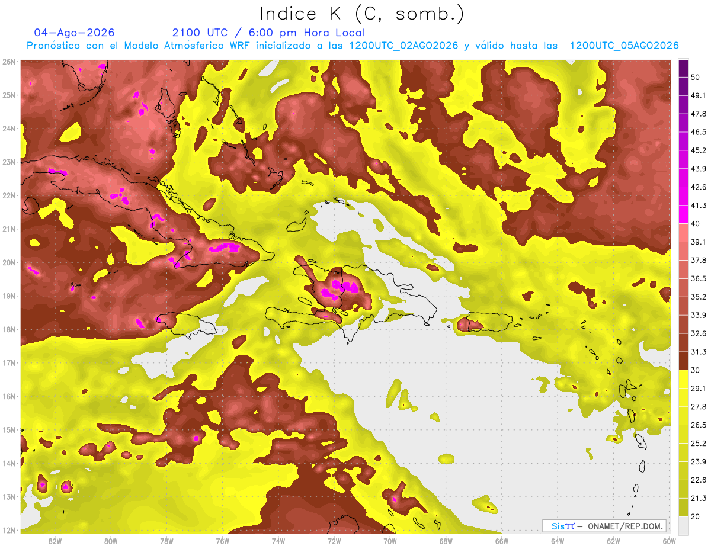The width and height of the screenshot is (711, 549).
Task: Click the "62W" longitude label
Action: (x=613, y=541)
